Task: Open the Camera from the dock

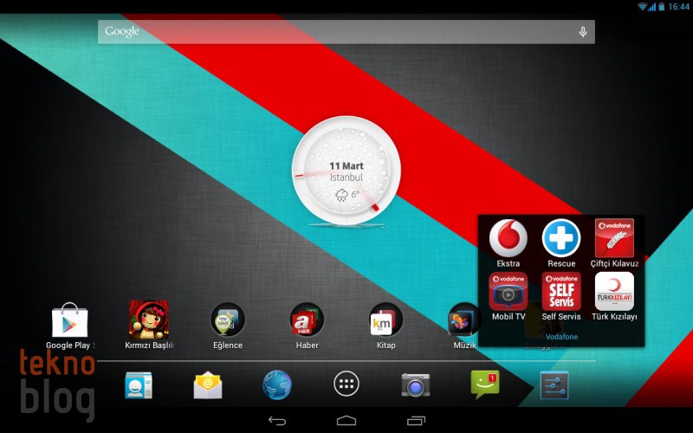Action: tap(416, 385)
